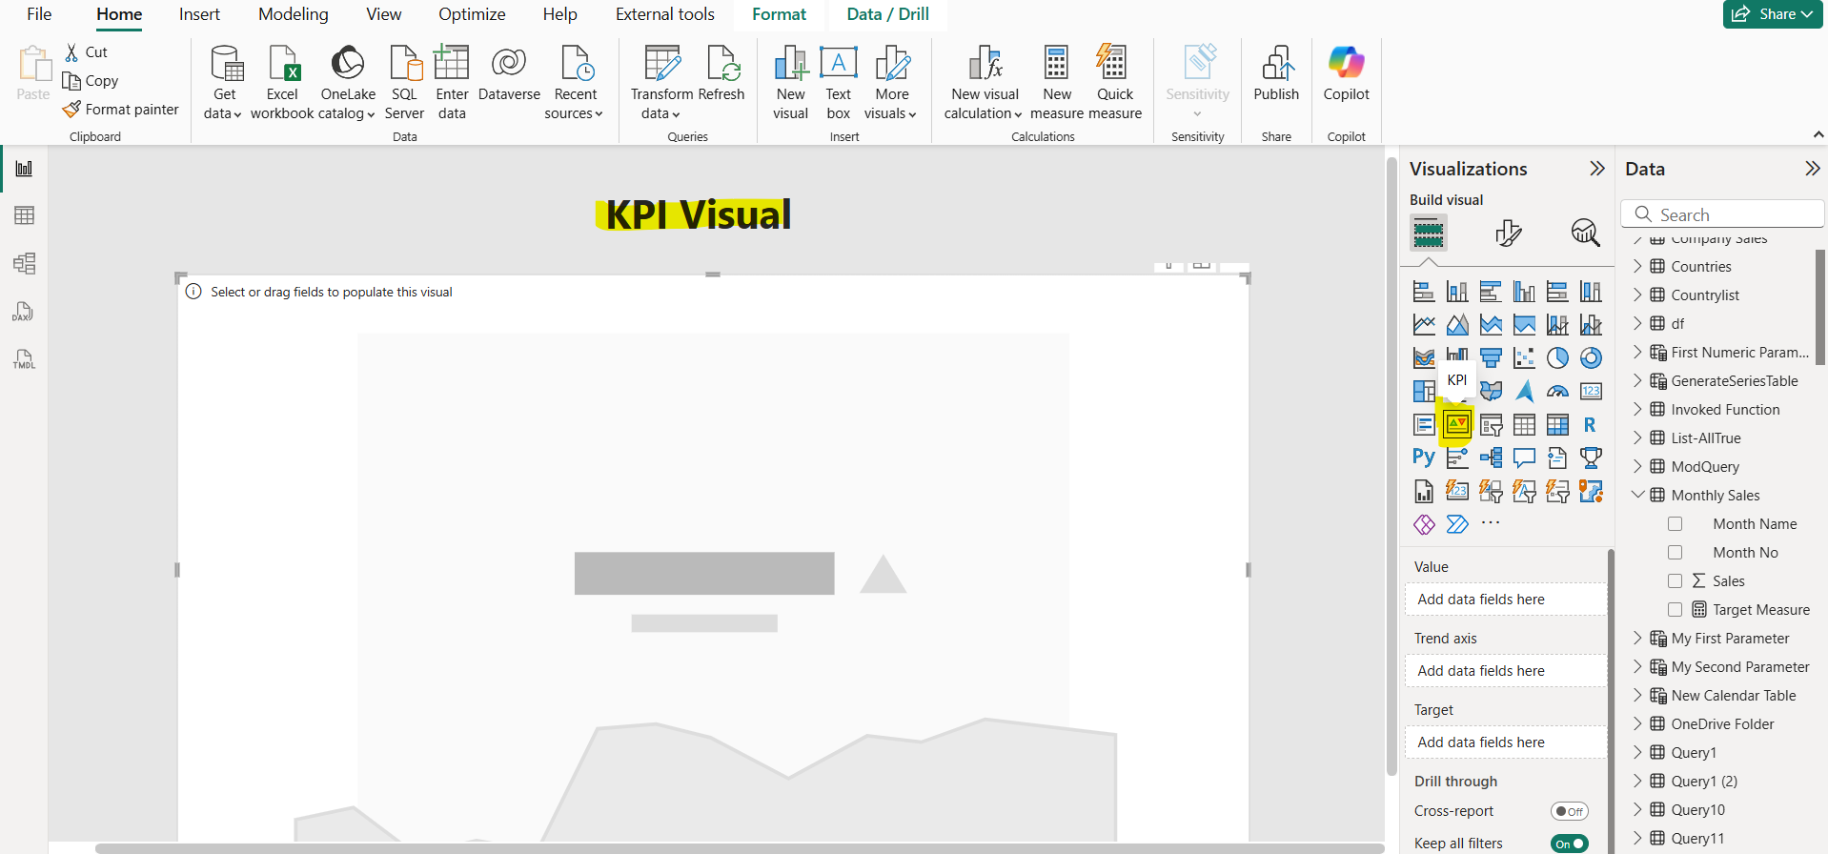The image size is (1828, 854).
Task: Click the Publish icon in ribbon
Action: pyautogui.click(x=1276, y=74)
